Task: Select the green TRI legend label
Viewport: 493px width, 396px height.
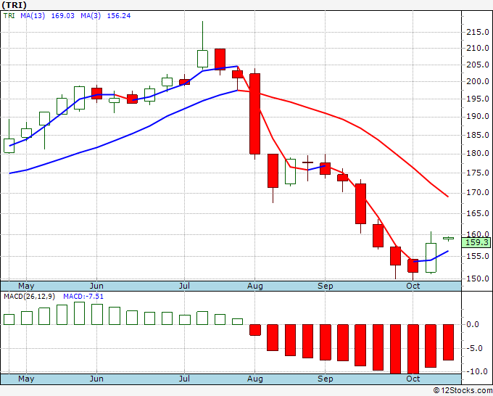Action: pos(9,16)
